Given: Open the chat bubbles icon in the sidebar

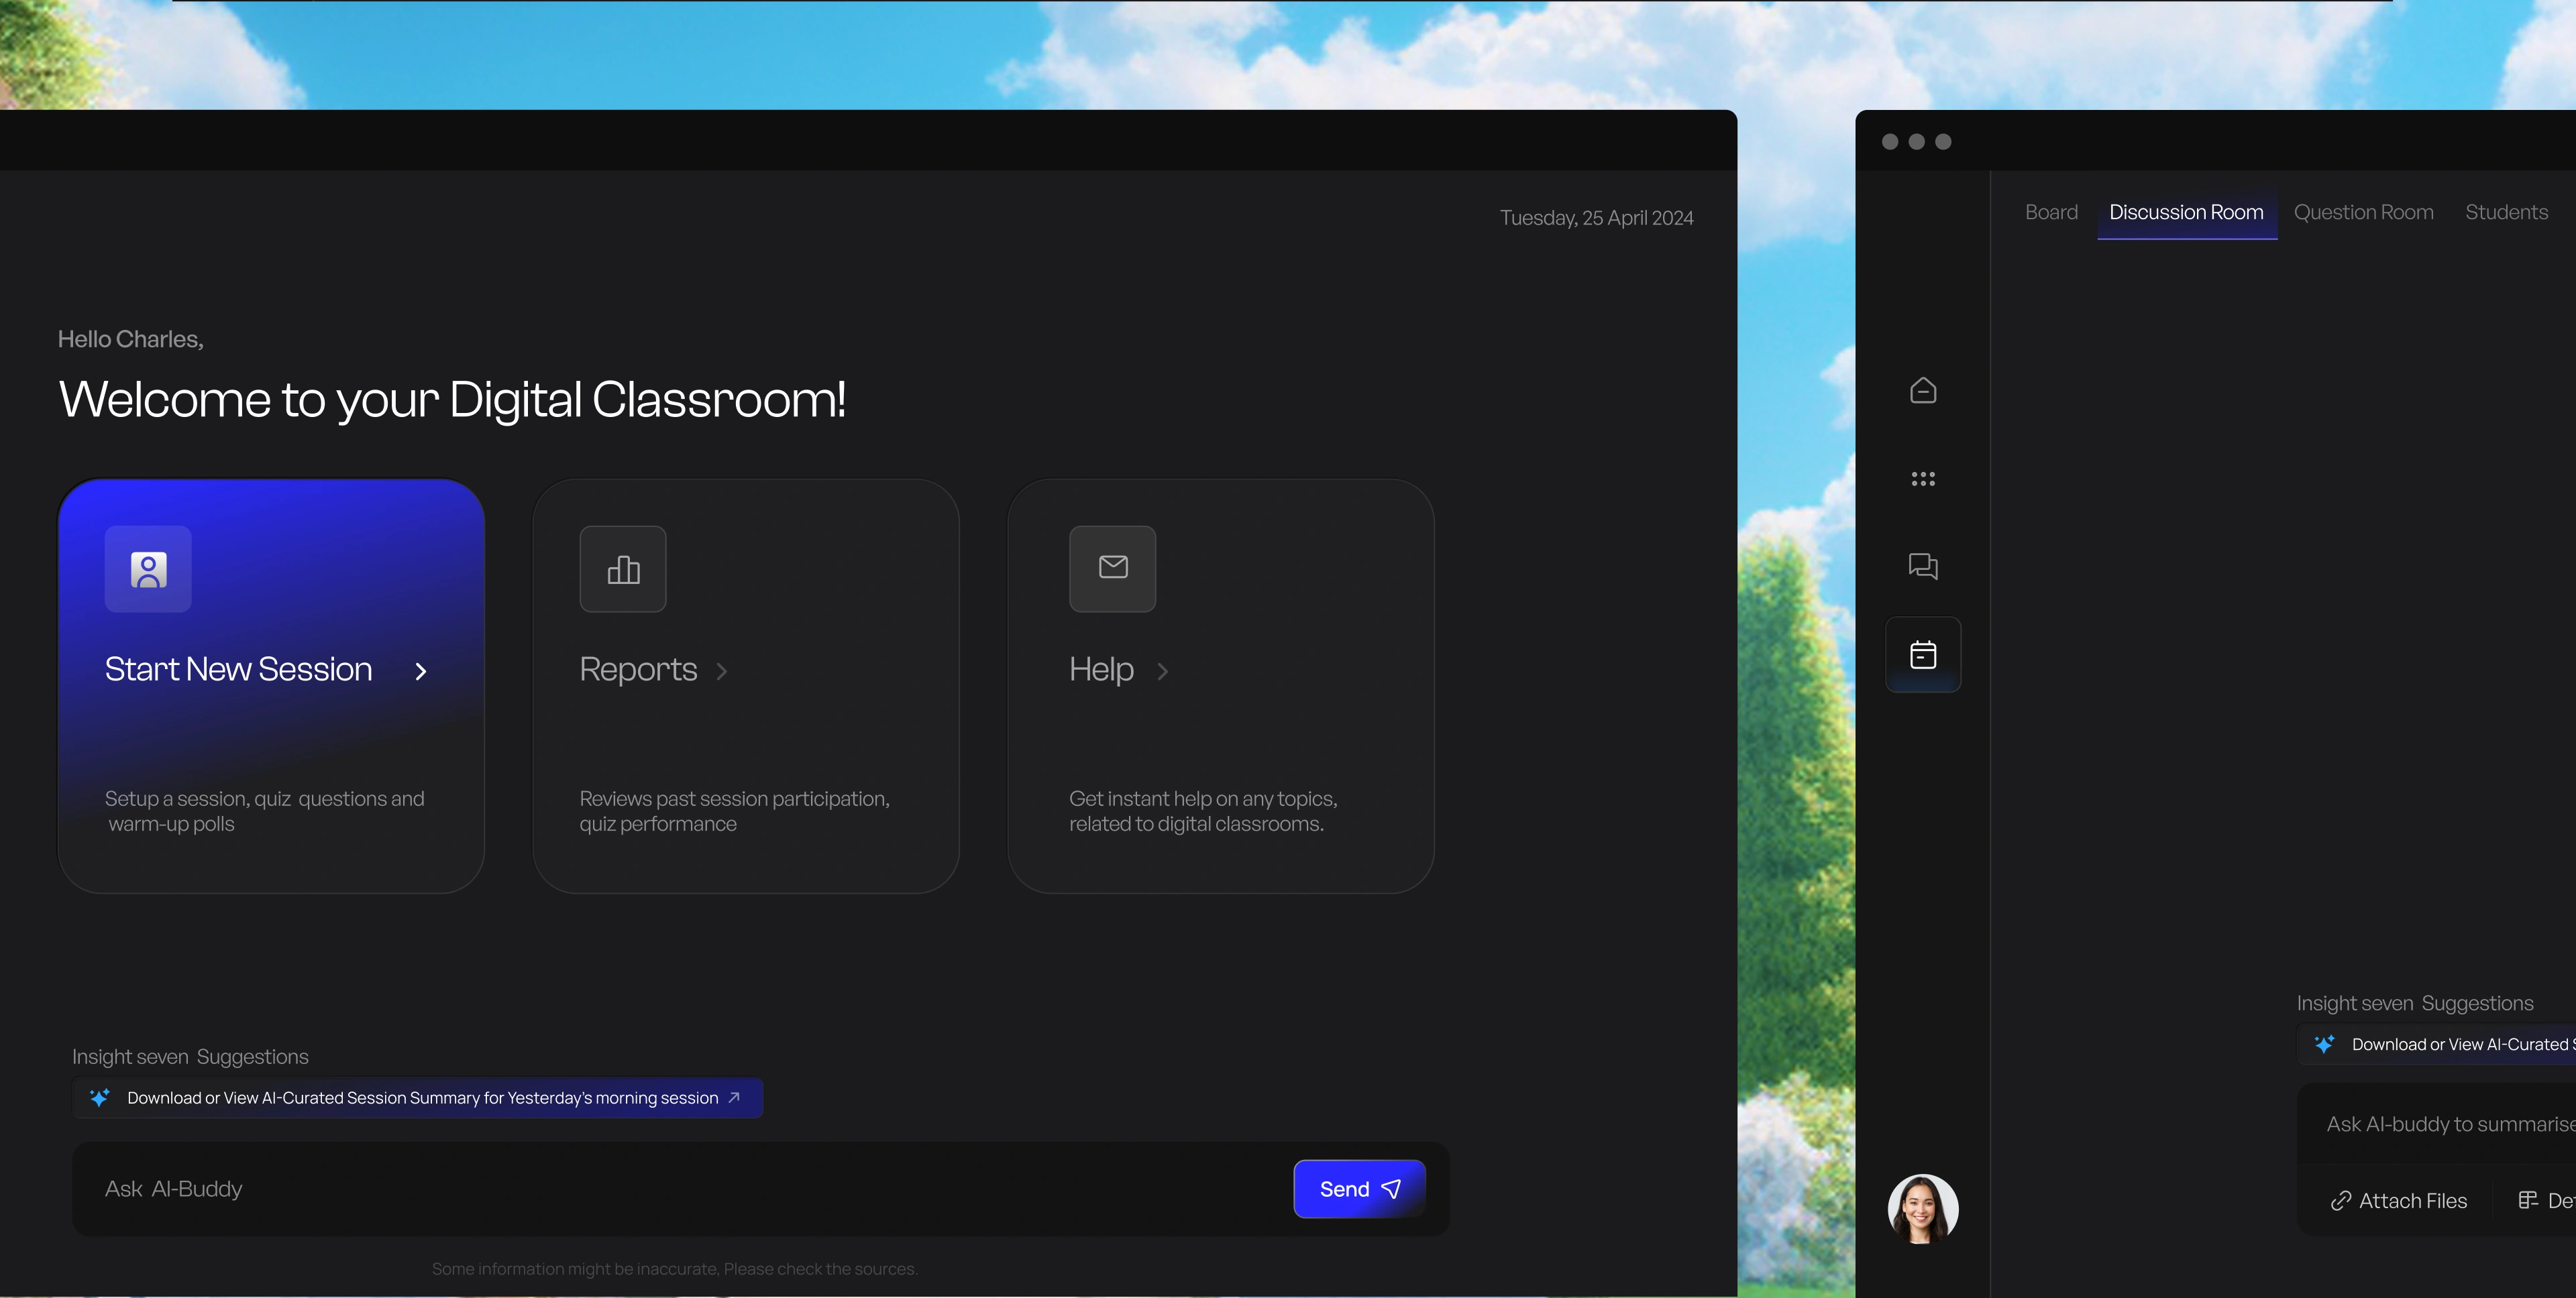Looking at the screenshot, I should point(1923,567).
